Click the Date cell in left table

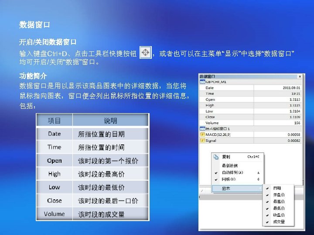click(54, 134)
